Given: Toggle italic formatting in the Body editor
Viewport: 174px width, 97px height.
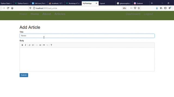Looking at the screenshot, I should click(26, 45).
